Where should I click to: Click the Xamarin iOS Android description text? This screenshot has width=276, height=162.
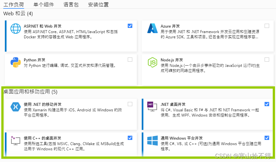(x=73, y=113)
